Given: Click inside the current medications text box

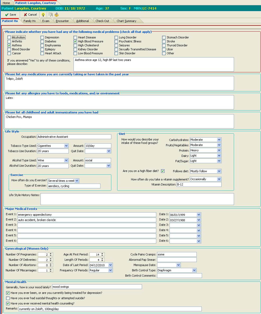Looking at the screenshot, I should pyautogui.click(x=119, y=83).
